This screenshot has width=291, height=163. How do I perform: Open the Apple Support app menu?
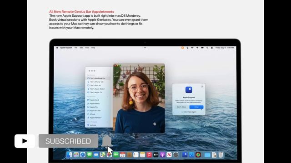click(66, 48)
